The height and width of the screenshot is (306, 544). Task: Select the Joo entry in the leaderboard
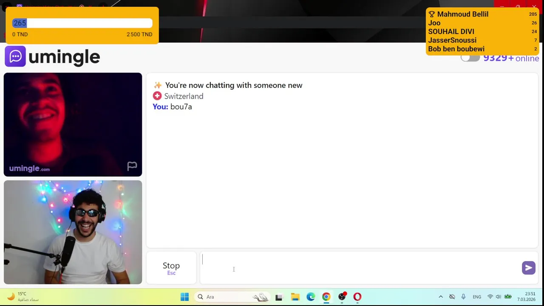(482, 23)
